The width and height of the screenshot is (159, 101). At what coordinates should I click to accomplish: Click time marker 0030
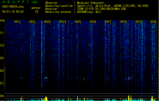(x=153, y=22)
